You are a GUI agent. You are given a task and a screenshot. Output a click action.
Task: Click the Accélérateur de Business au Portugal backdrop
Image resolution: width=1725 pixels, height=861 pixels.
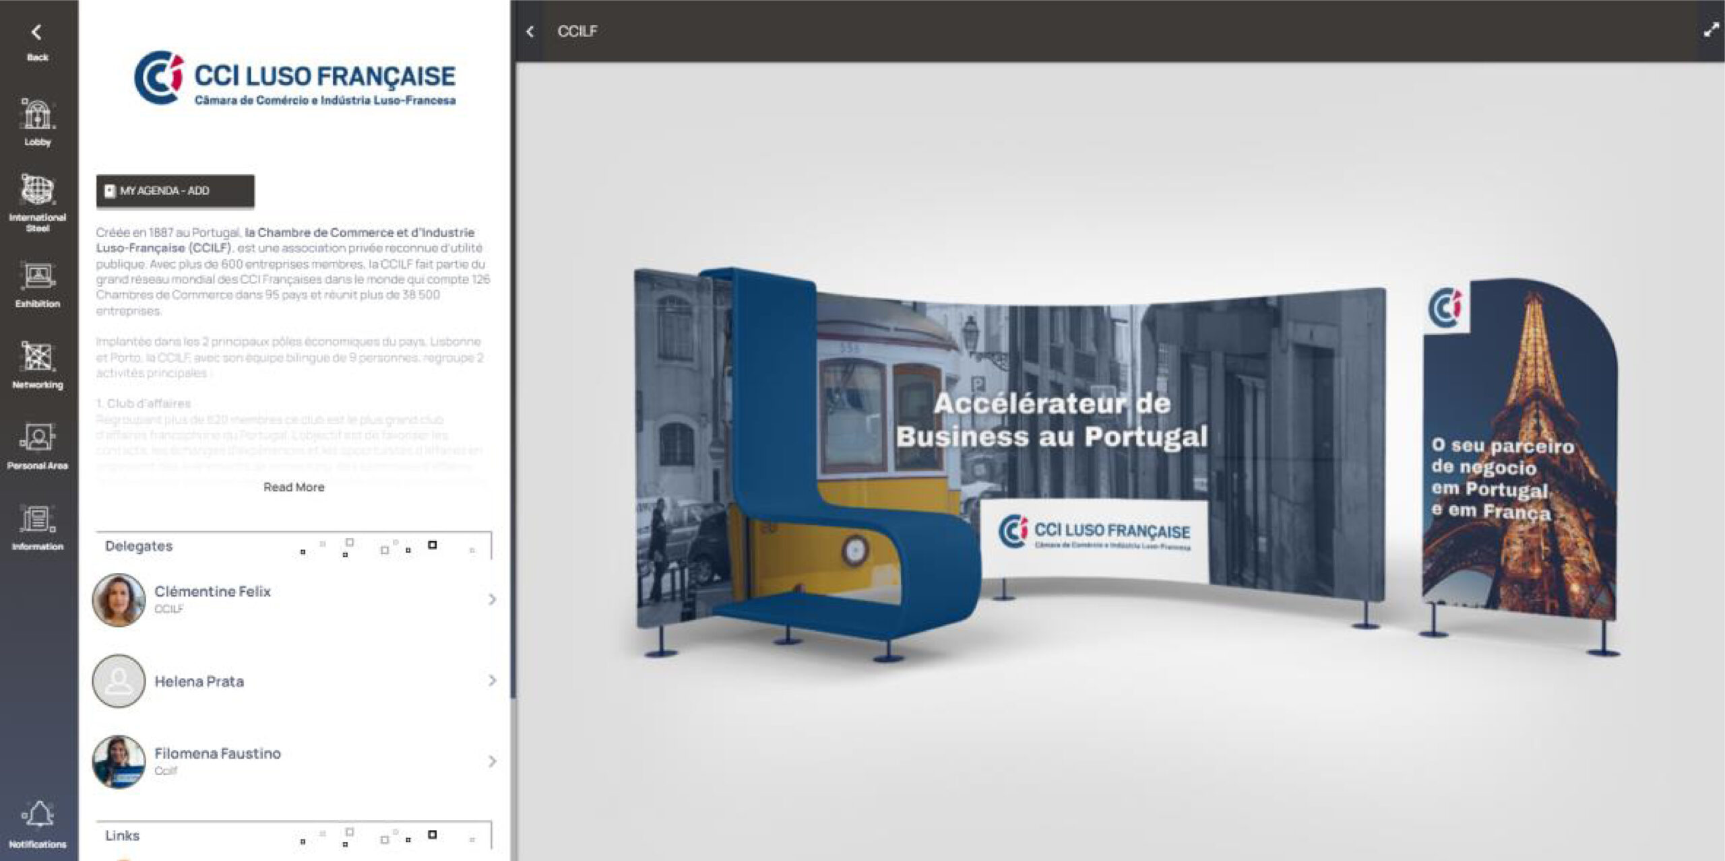click(1051, 420)
